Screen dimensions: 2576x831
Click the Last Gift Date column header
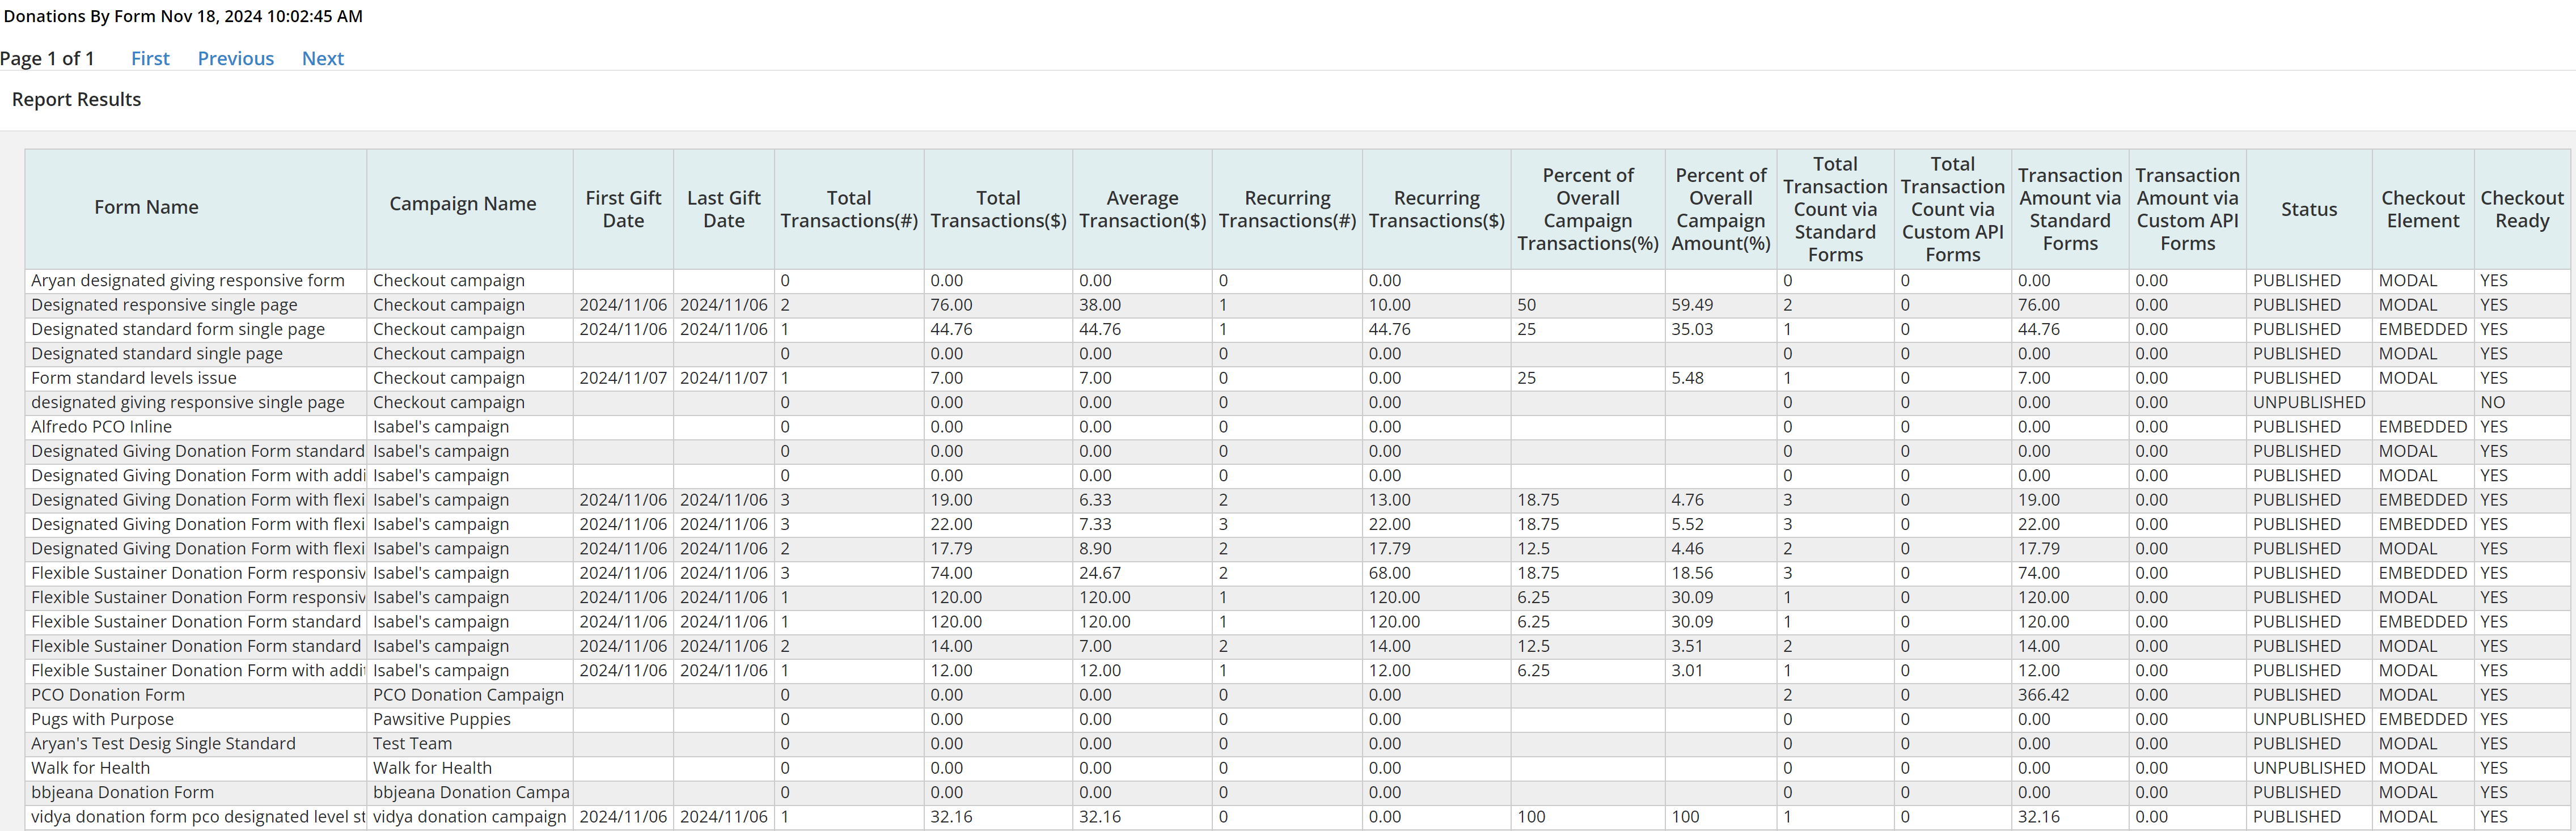click(724, 208)
